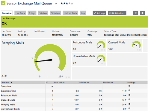Switch to the Live Data tab

tap(20, 13)
